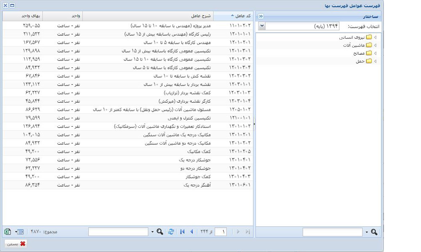Viewport: 421px width, 252px height.
Task: Open the column chooser icon
Action: click(x=19, y=232)
